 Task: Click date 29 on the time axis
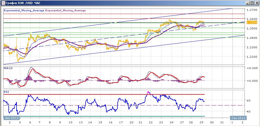[x=201, y=122]
